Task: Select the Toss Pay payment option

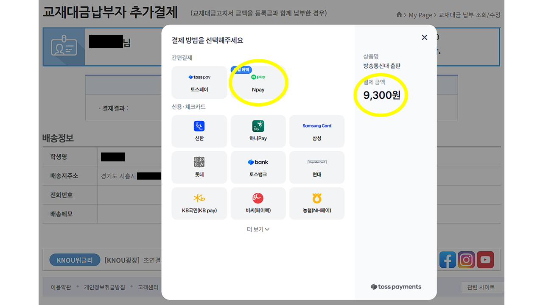Action: pyautogui.click(x=199, y=82)
